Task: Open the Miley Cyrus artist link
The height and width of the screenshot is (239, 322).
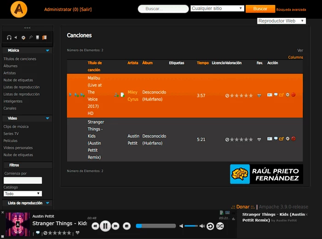Action: [132, 95]
